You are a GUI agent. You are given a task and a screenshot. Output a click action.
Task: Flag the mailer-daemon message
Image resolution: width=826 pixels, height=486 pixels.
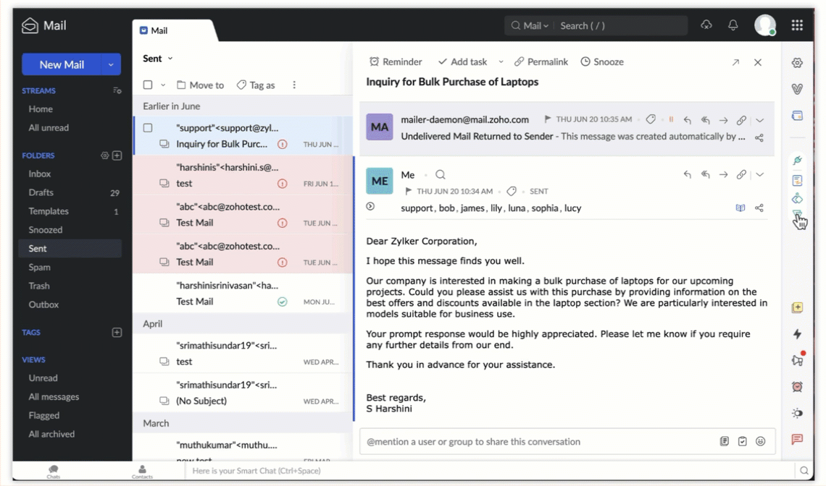tap(547, 119)
